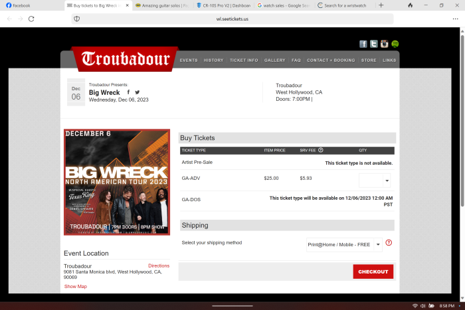Click the service fee help icon
Image resolution: width=465 pixels, height=310 pixels.
321,150
